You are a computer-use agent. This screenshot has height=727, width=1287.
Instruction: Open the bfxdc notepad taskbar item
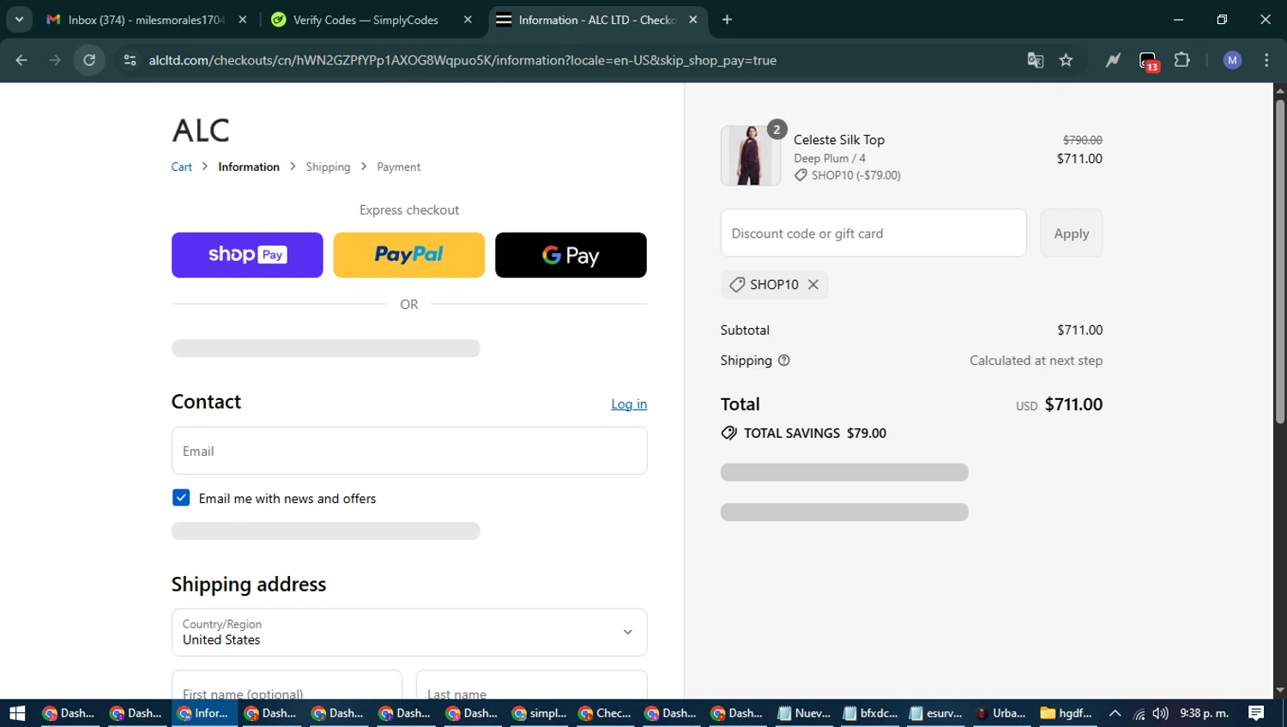point(869,713)
